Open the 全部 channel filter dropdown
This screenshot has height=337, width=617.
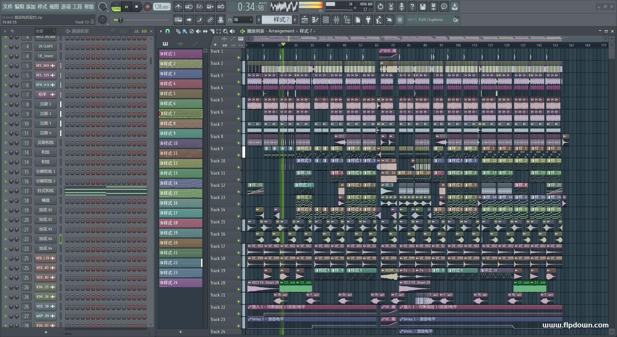(x=44, y=31)
